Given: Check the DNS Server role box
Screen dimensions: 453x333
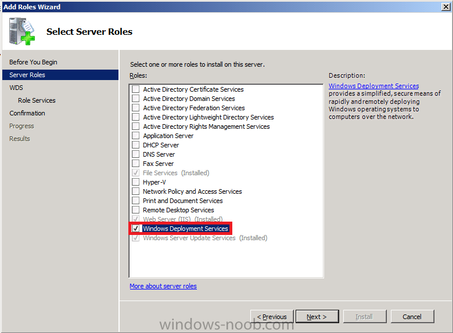Looking at the screenshot, I should 135,154.
